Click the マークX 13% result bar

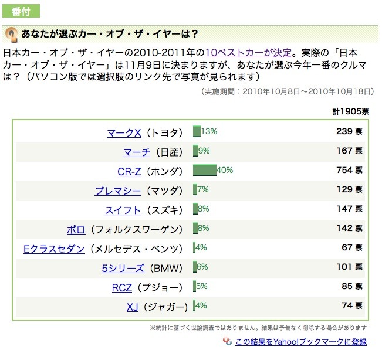197,132
